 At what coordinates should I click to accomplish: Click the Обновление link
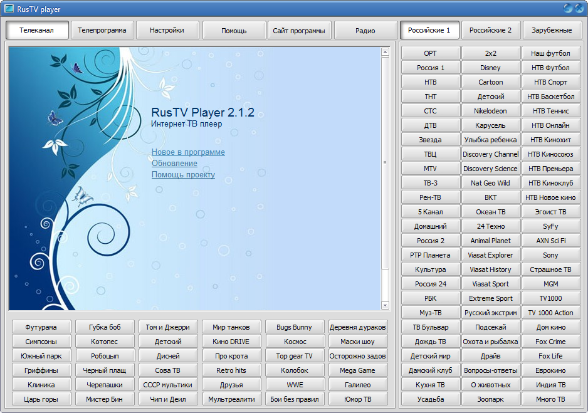(x=174, y=164)
